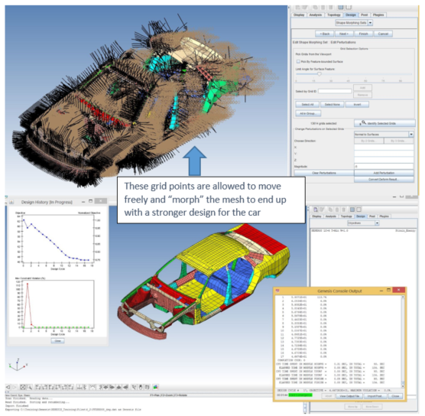Viewport: 425px width, 416px height.
Task: Toggle Pick By Feature-bounded Surface checkbox
Action: click(298, 62)
